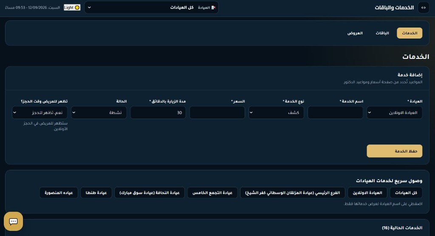This screenshot has height=236, width=435.
Task: Switch to the الباقات tab
Action: [382, 33]
